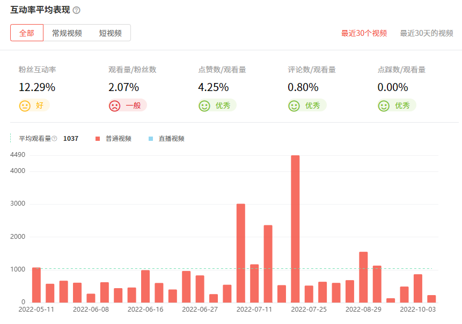
Task: Click the bar above the 2022-07-11 label
Action: tap(254, 283)
